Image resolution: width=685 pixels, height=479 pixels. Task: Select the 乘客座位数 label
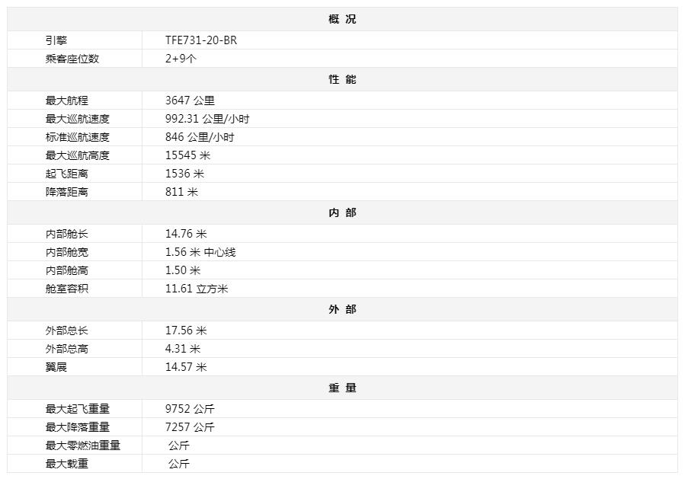(72, 59)
